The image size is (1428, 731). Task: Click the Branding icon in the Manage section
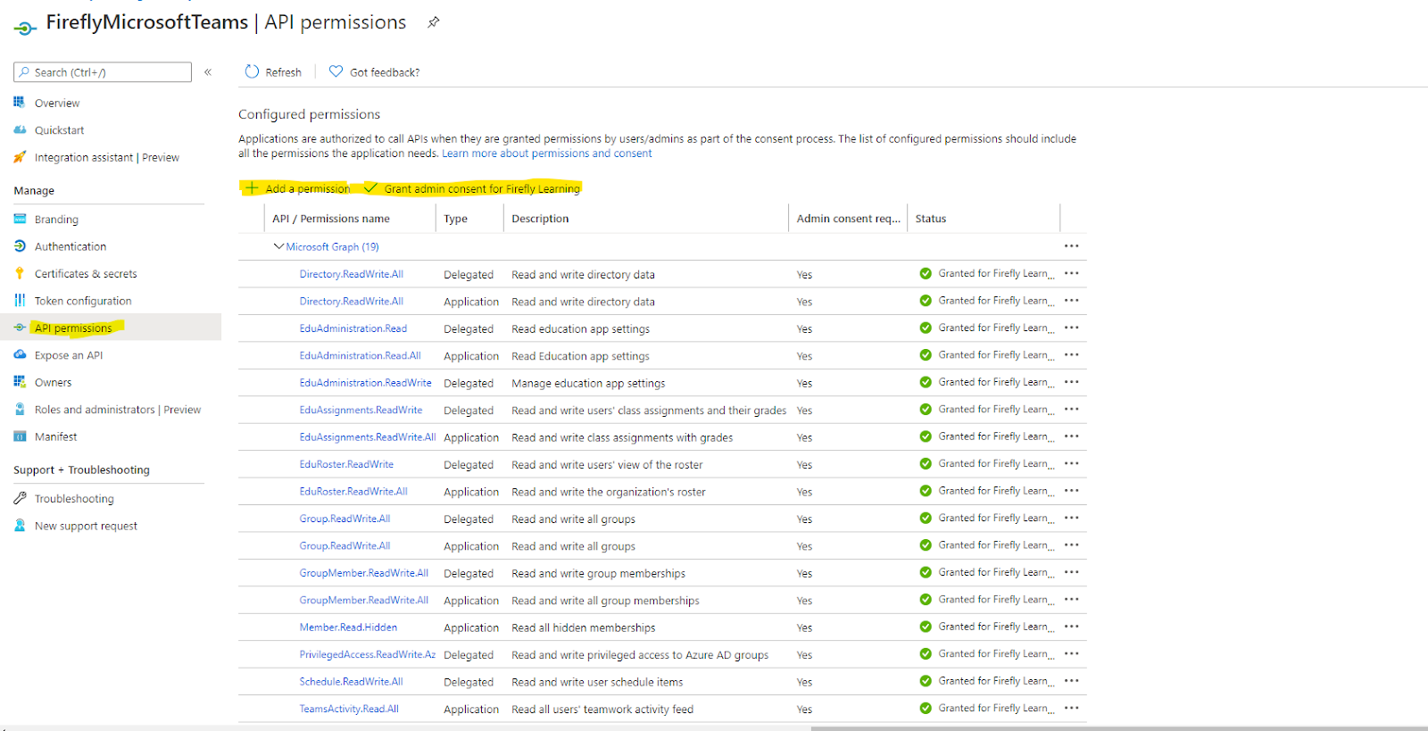pyautogui.click(x=20, y=219)
